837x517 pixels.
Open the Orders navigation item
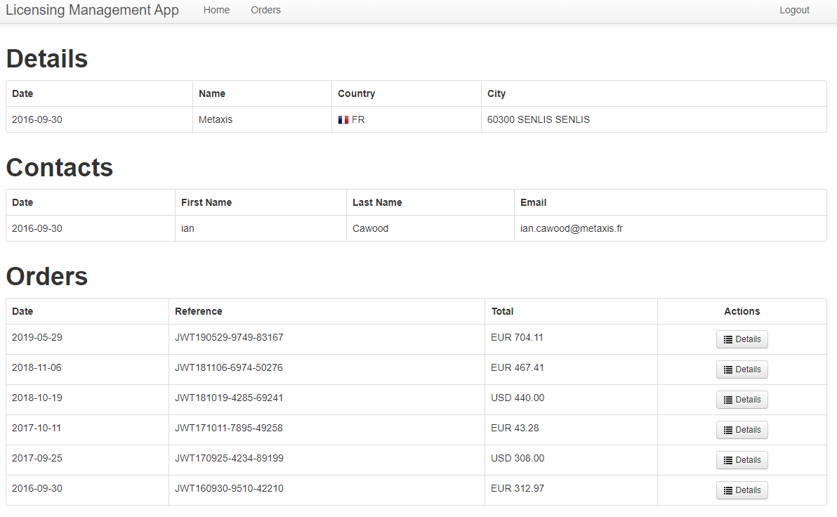(x=265, y=11)
